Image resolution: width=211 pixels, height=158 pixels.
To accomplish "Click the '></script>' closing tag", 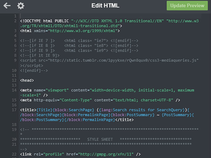I will tap(32, 66).
